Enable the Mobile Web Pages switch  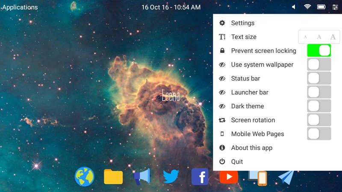319,134
